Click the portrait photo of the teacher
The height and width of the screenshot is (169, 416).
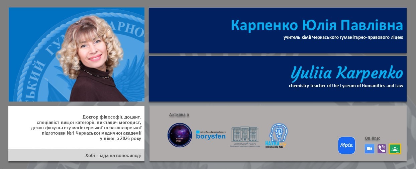tap(77, 54)
